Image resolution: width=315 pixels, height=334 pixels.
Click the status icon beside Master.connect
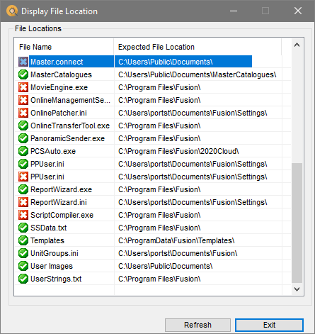tap(23, 62)
